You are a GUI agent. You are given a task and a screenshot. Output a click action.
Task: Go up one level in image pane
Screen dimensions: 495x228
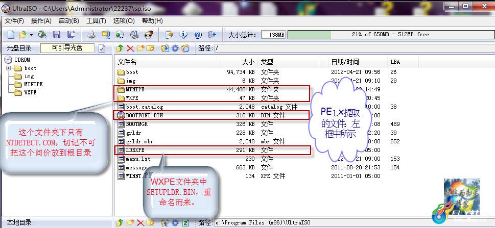pos(120,48)
